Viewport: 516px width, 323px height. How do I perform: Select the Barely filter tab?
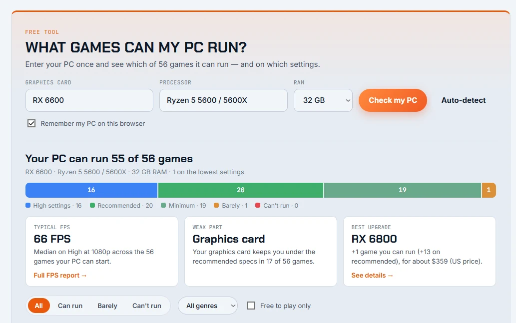click(107, 306)
